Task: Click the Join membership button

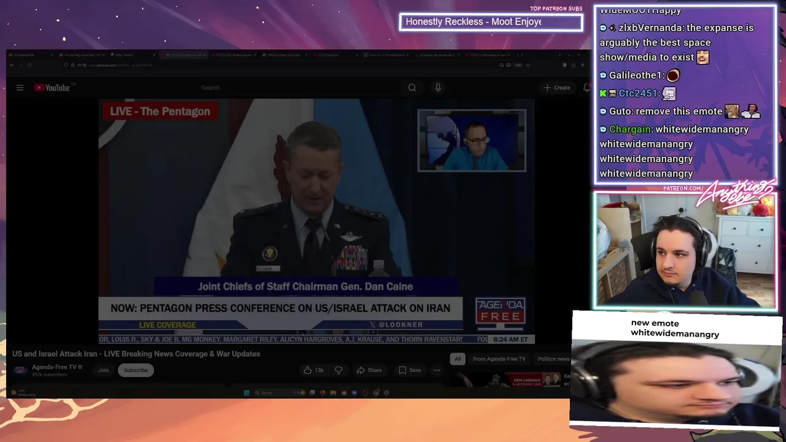Action: (x=103, y=370)
